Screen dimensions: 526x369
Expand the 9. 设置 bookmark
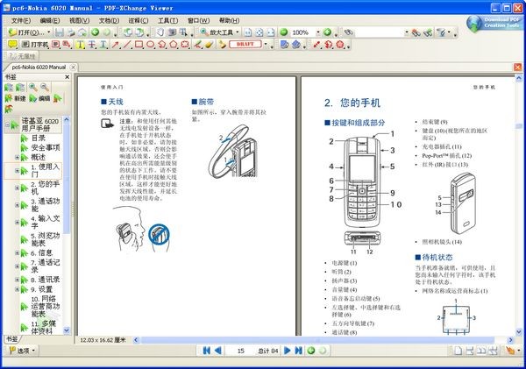click(x=17, y=289)
